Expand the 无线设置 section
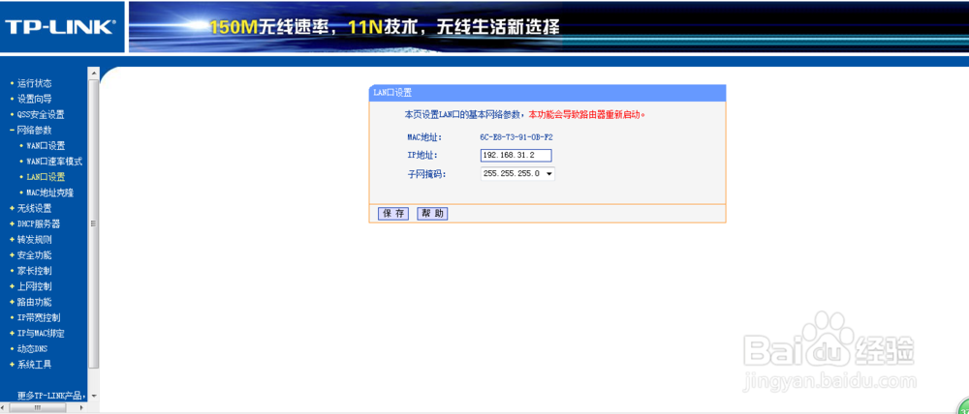The height and width of the screenshot is (414, 969). point(34,209)
